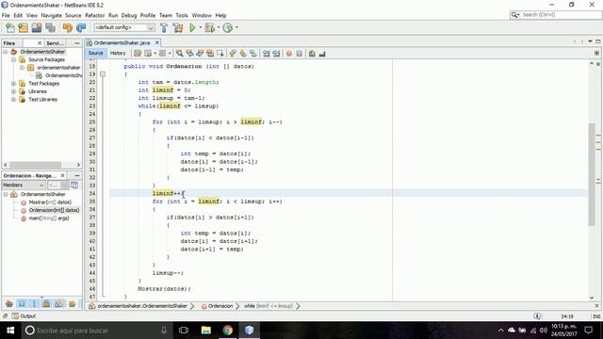
Task: Run the project with green play icon
Action: pyautogui.click(x=192, y=27)
